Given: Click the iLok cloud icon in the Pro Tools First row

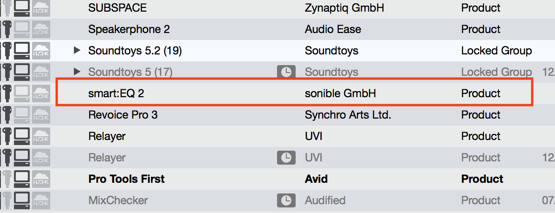Looking at the screenshot, I should point(41,179).
